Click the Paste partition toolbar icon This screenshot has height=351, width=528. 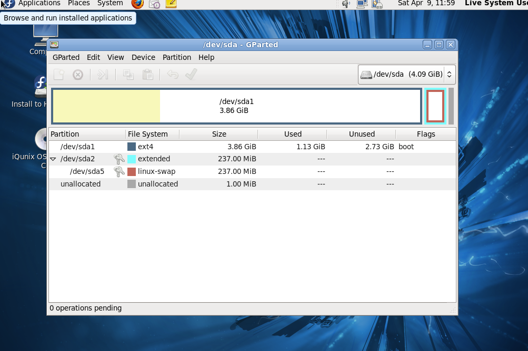(147, 75)
